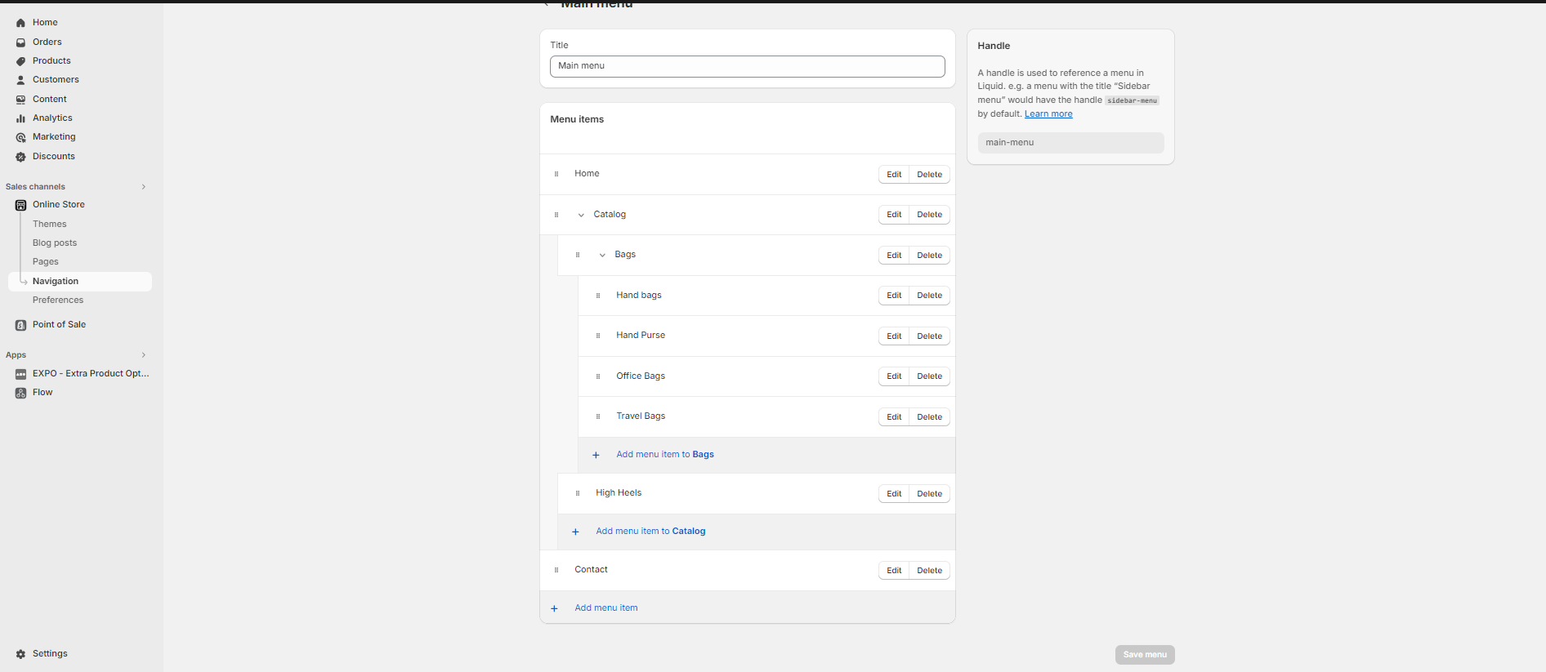Click the Point of Sale icon

(x=20, y=325)
